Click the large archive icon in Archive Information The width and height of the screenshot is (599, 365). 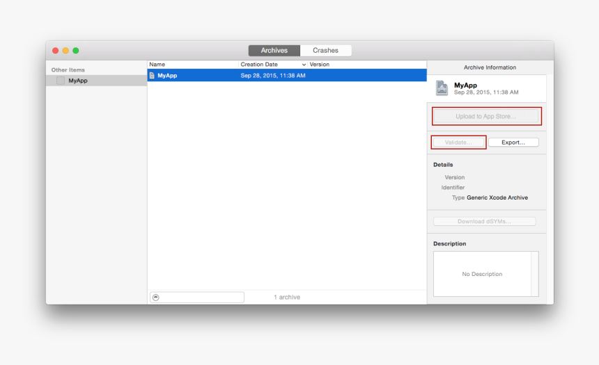click(442, 88)
